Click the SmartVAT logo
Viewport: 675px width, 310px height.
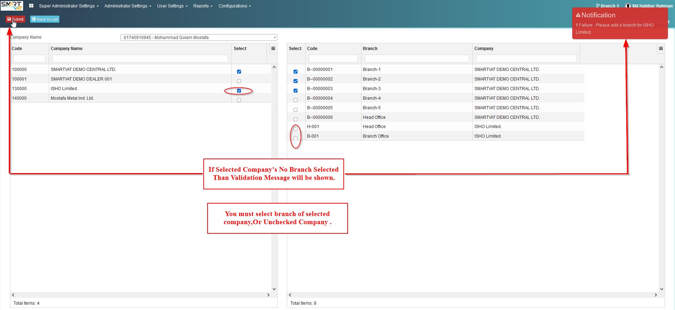12,6
